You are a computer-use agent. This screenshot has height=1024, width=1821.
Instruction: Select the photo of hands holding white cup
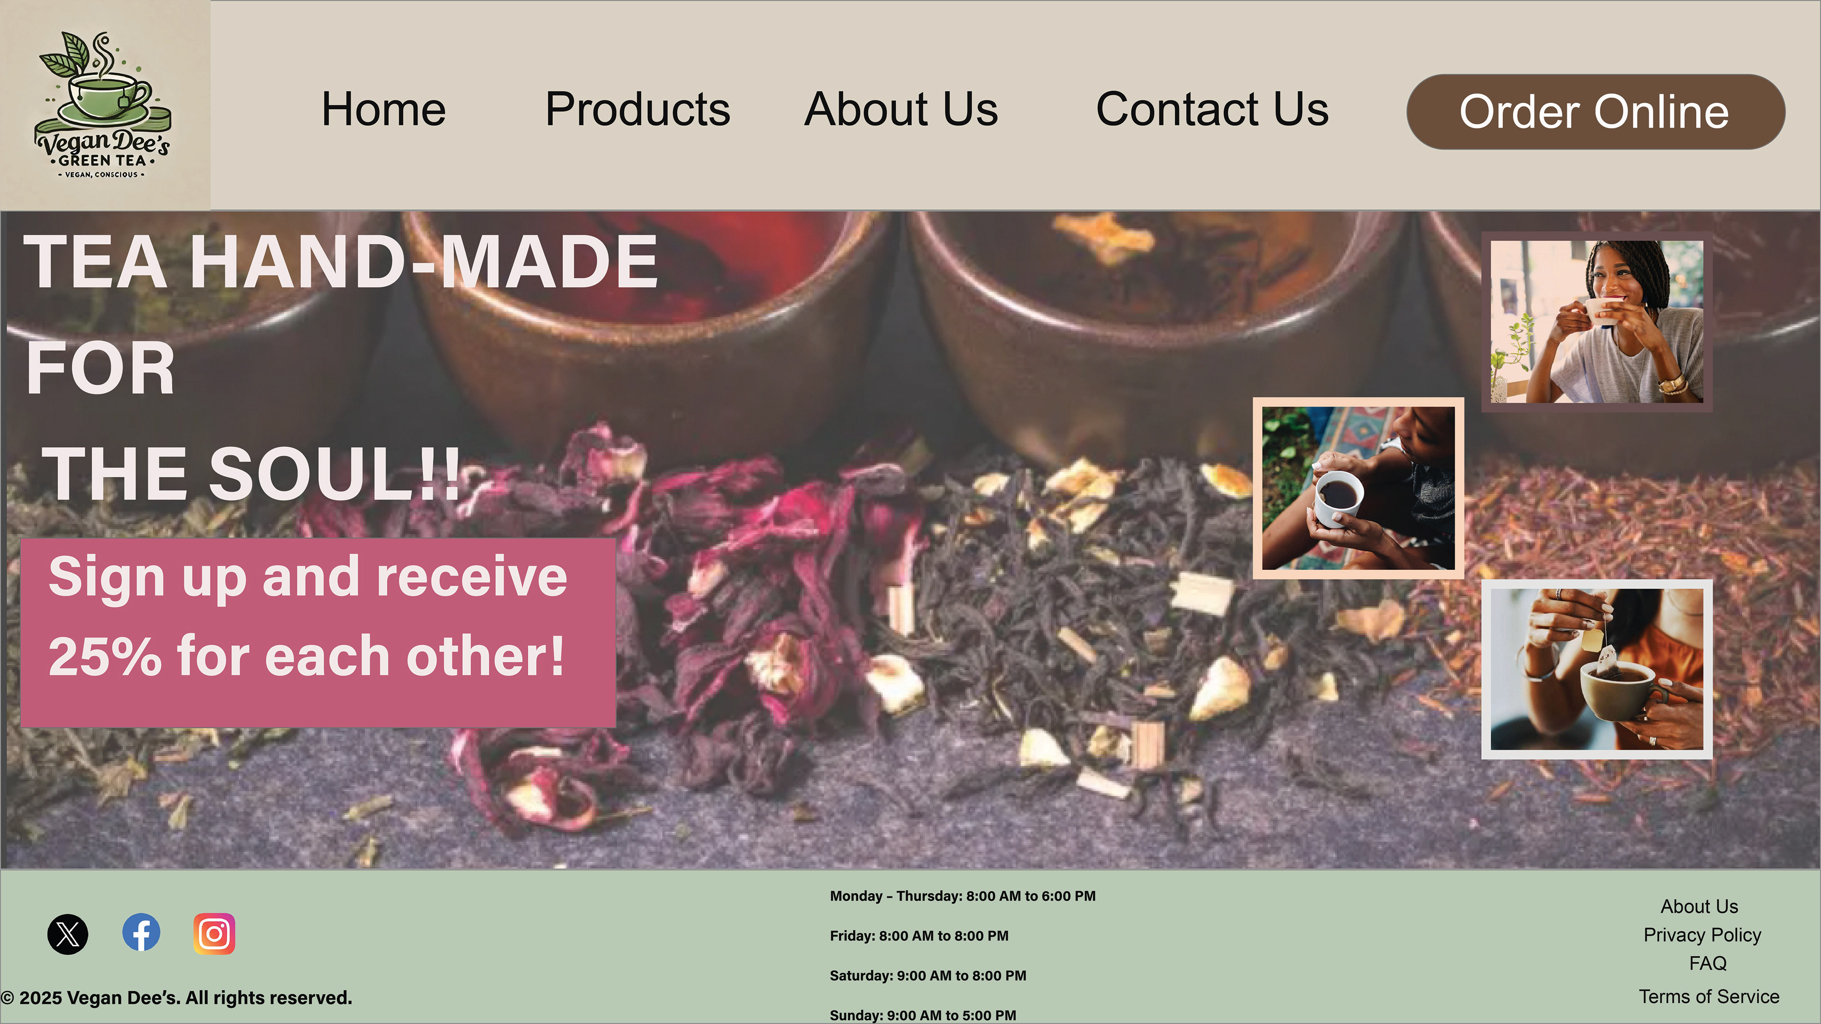point(1358,488)
